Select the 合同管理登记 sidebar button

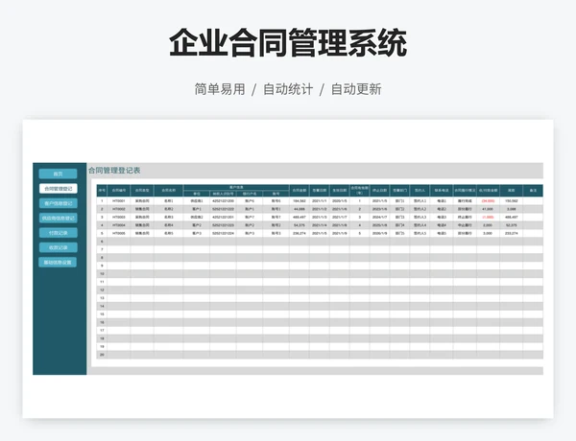click(58, 189)
